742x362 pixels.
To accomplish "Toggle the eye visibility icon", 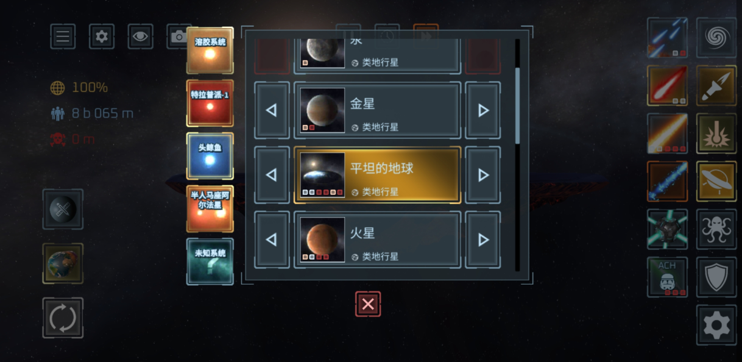I will click(x=140, y=37).
